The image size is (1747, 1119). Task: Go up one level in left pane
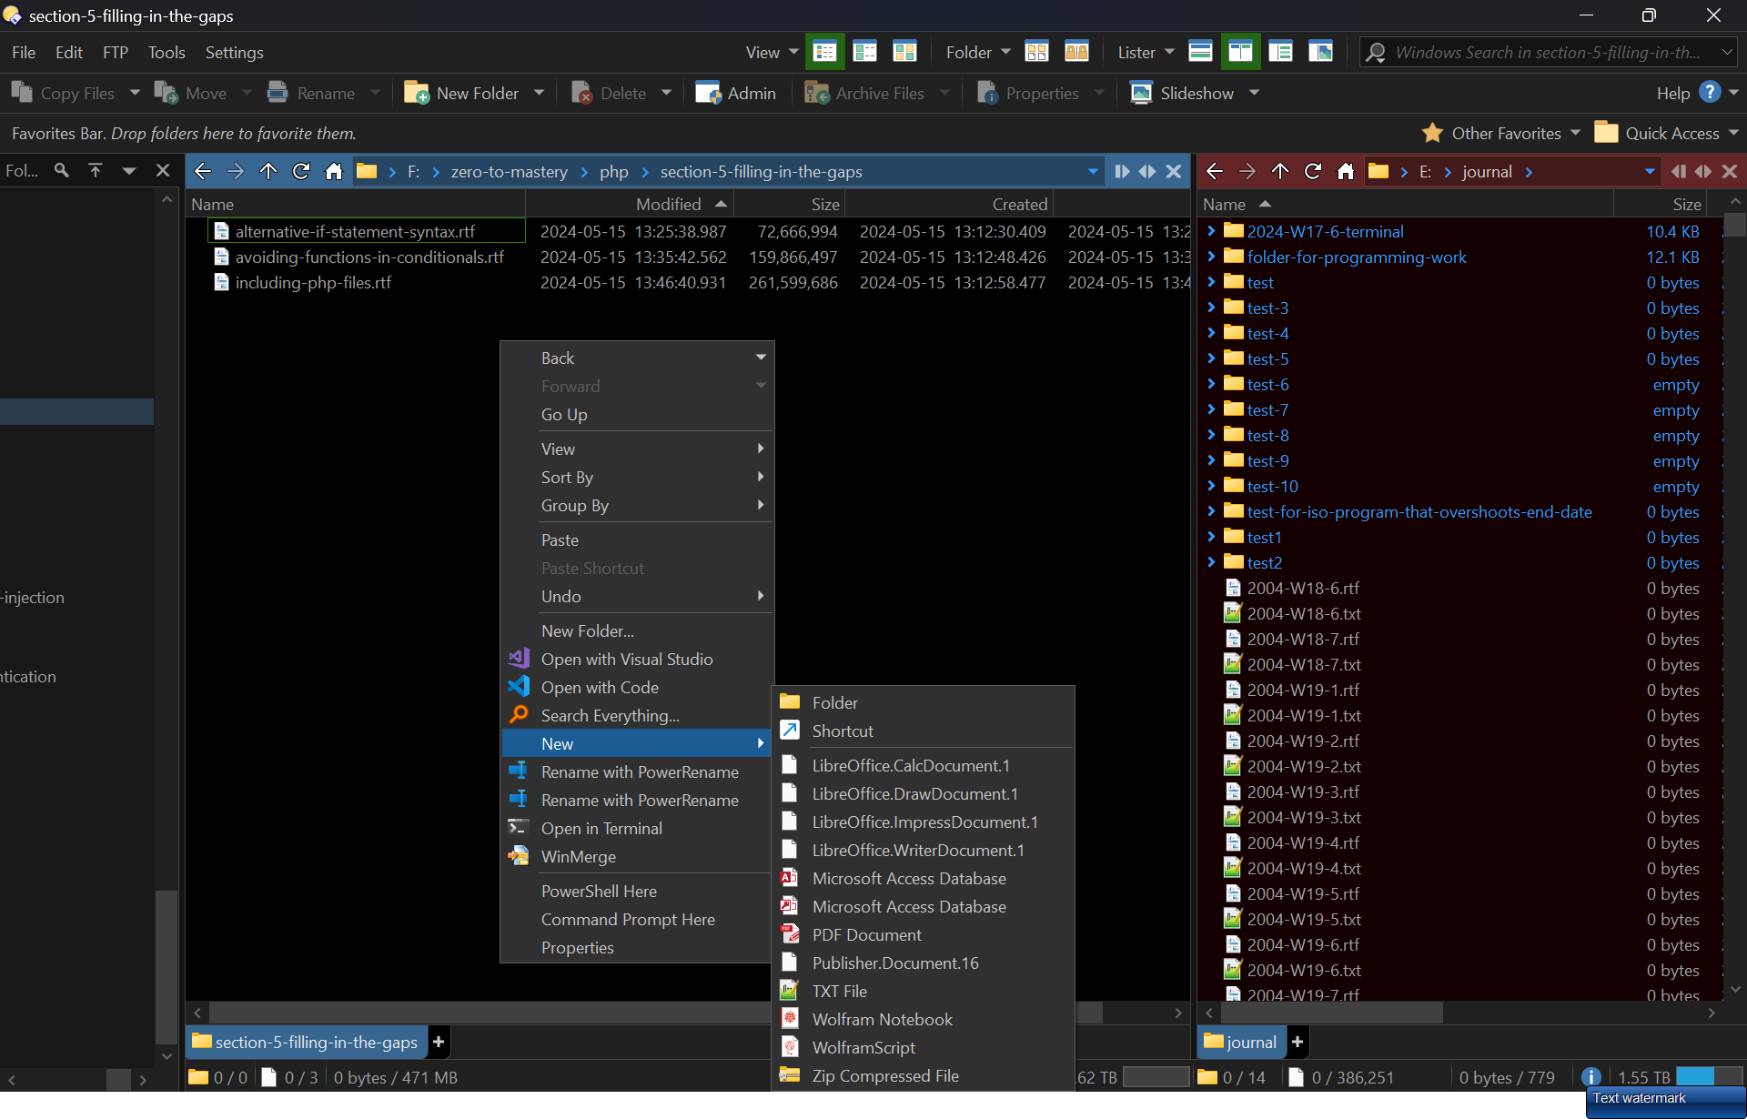[x=268, y=171]
